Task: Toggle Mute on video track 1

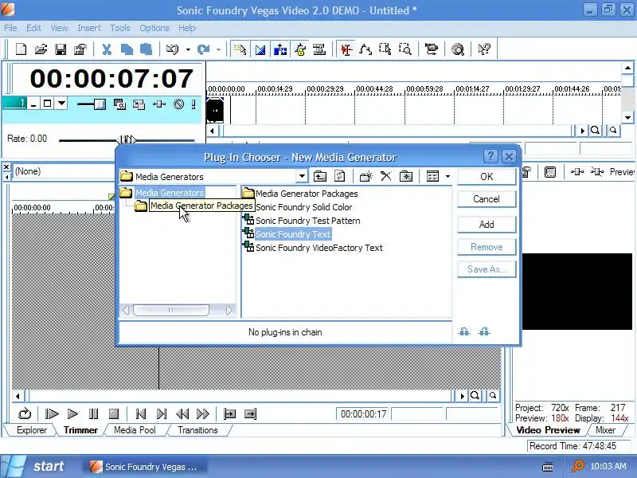Action: coord(178,104)
